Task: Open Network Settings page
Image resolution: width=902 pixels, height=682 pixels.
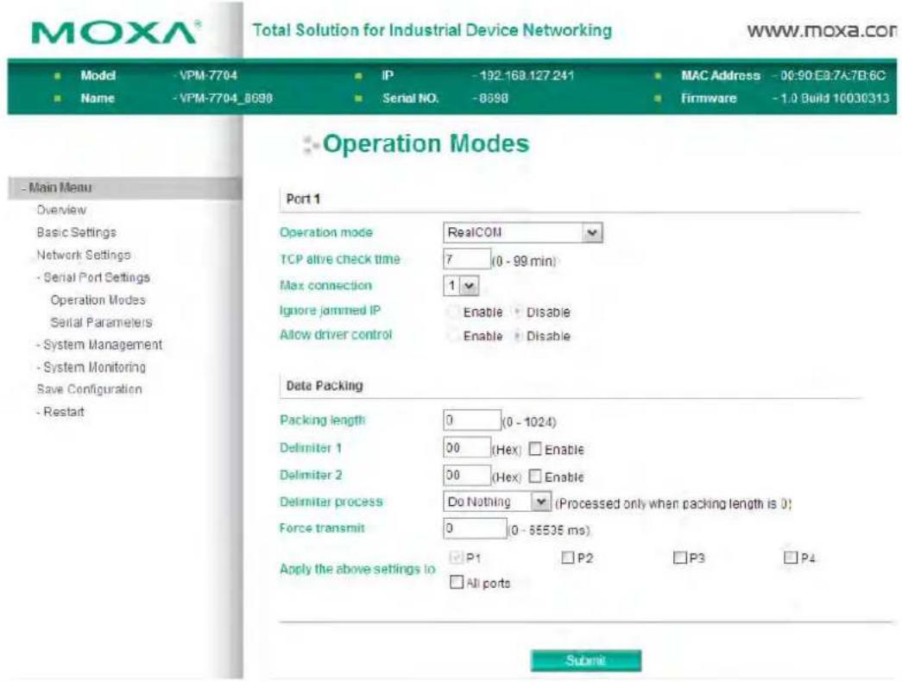Action: point(84,255)
